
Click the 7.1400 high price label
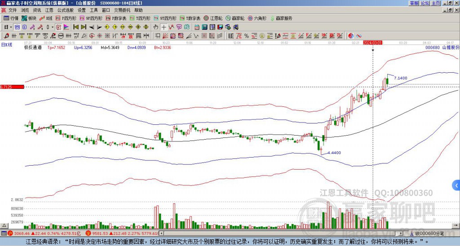pos(400,78)
